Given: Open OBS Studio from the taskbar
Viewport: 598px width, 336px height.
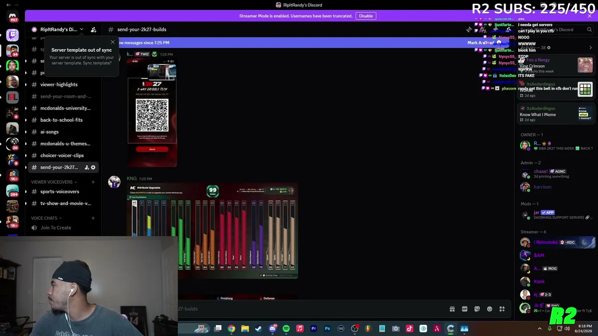Looking at the screenshot, I should pos(355,329).
